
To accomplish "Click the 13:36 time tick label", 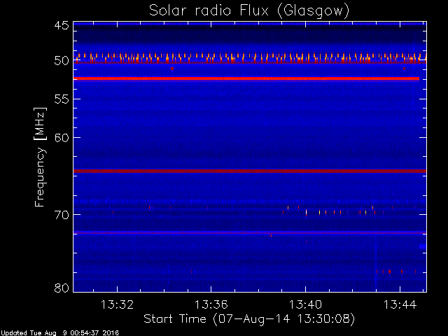I will tap(211, 304).
